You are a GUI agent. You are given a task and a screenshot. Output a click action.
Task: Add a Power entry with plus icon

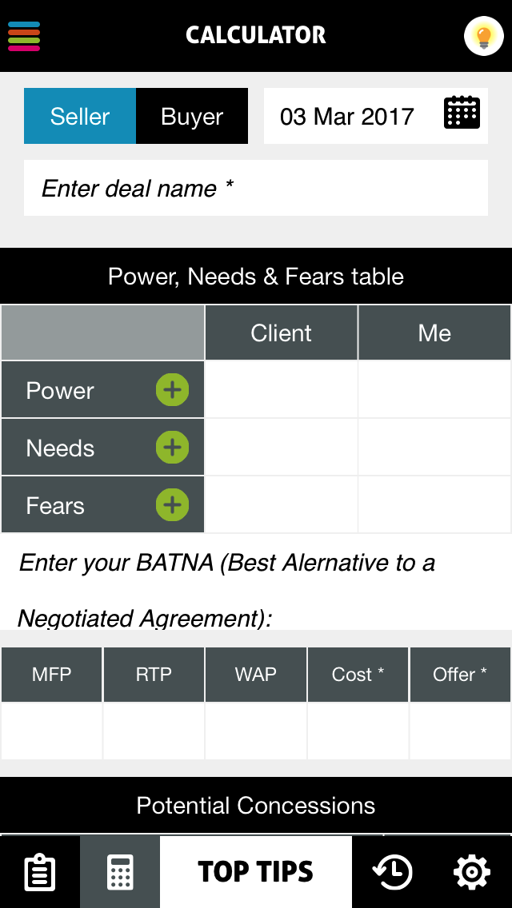tap(172, 390)
